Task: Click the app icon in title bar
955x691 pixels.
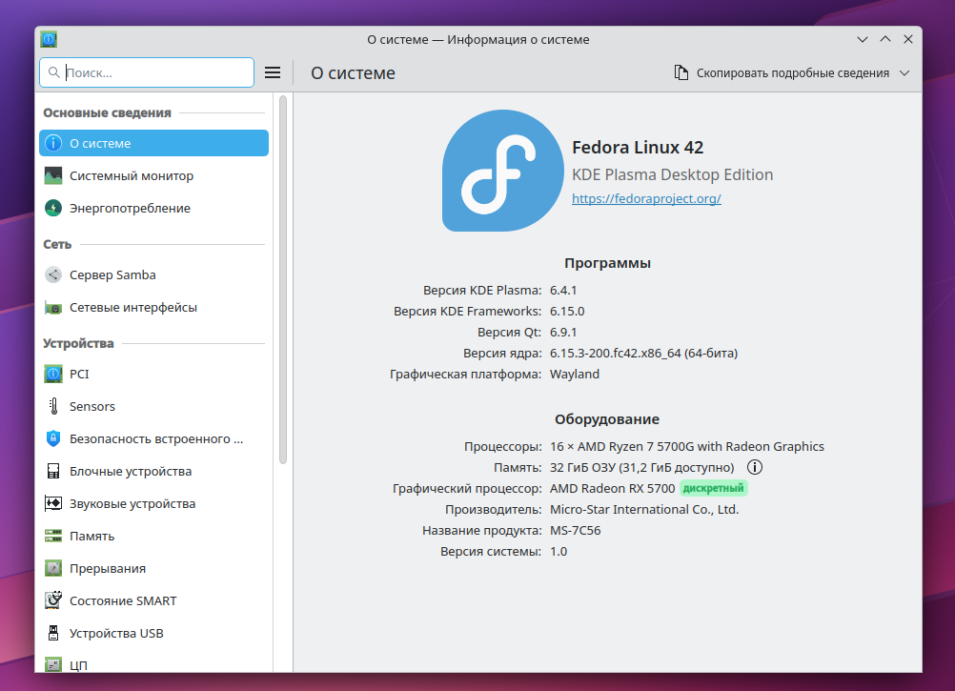Action: click(x=49, y=40)
